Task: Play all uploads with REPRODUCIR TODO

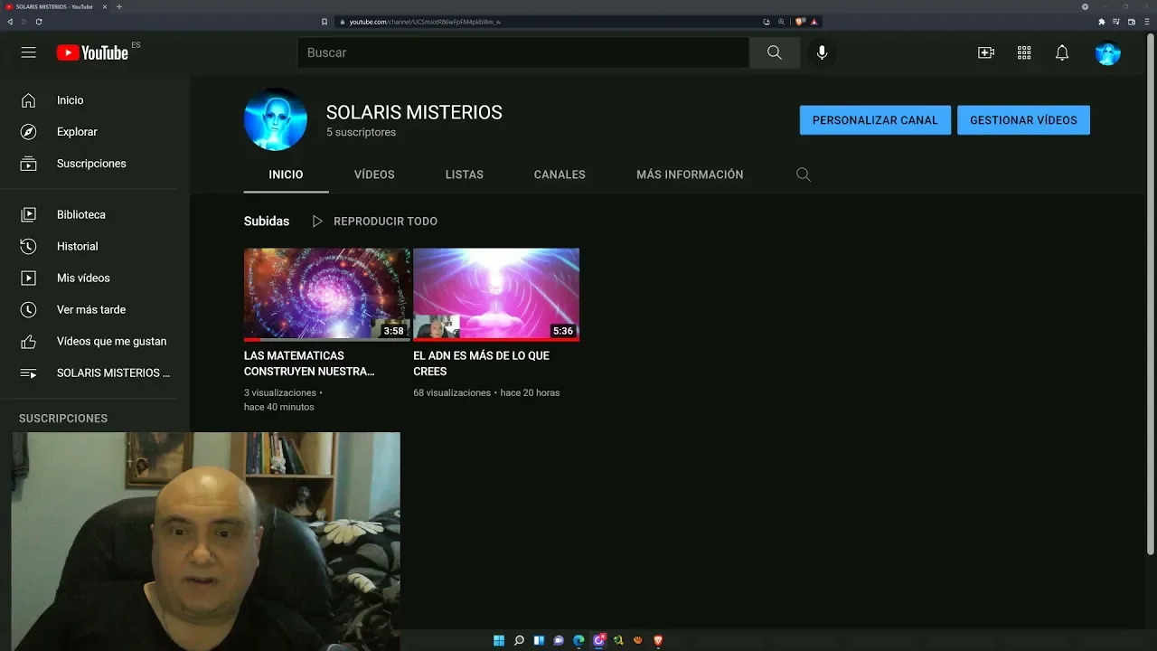Action: [x=375, y=222]
